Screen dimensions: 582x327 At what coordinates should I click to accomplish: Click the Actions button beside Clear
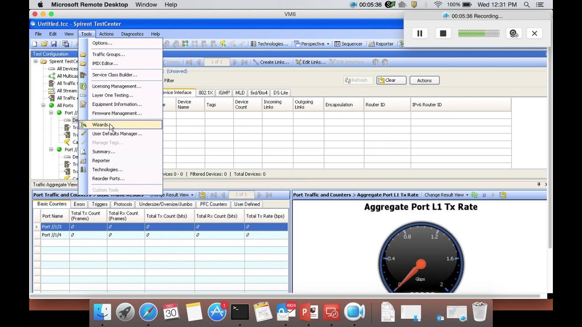tap(424, 80)
